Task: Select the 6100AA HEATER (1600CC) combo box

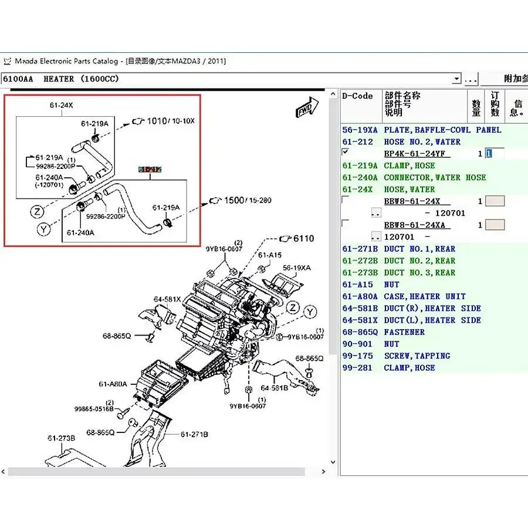Action: pyautogui.click(x=231, y=79)
